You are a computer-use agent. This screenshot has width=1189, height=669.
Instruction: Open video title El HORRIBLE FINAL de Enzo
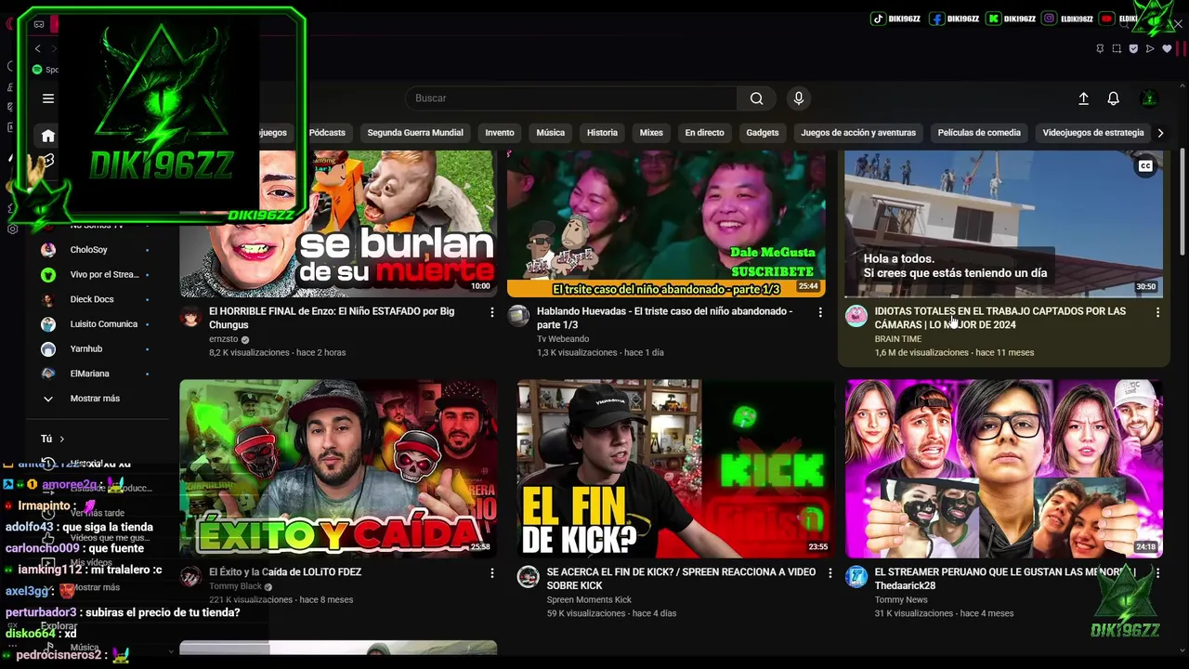point(332,318)
